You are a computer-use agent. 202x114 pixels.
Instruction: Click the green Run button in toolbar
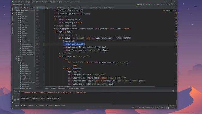[x=146, y=5]
